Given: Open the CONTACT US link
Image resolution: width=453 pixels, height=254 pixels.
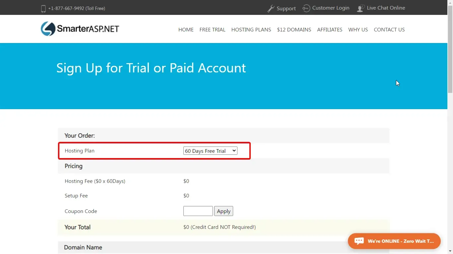Looking at the screenshot, I should click(x=389, y=29).
